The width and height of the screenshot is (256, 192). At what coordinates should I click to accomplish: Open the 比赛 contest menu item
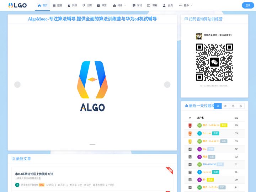pyautogui.click(x=87, y=5)
